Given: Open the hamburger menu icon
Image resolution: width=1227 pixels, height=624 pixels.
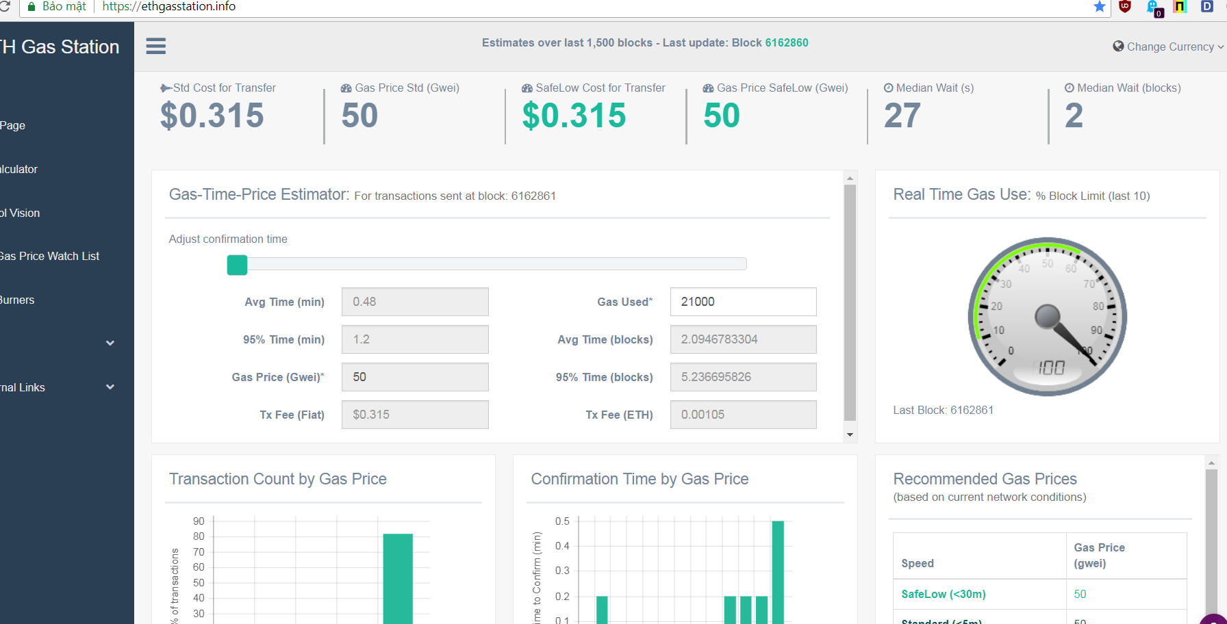Looking at the screenshot, I should tap(156, 46).
